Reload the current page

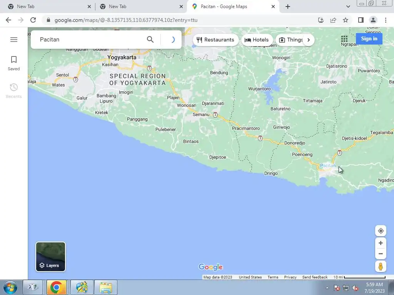click(x=33, y=20)
